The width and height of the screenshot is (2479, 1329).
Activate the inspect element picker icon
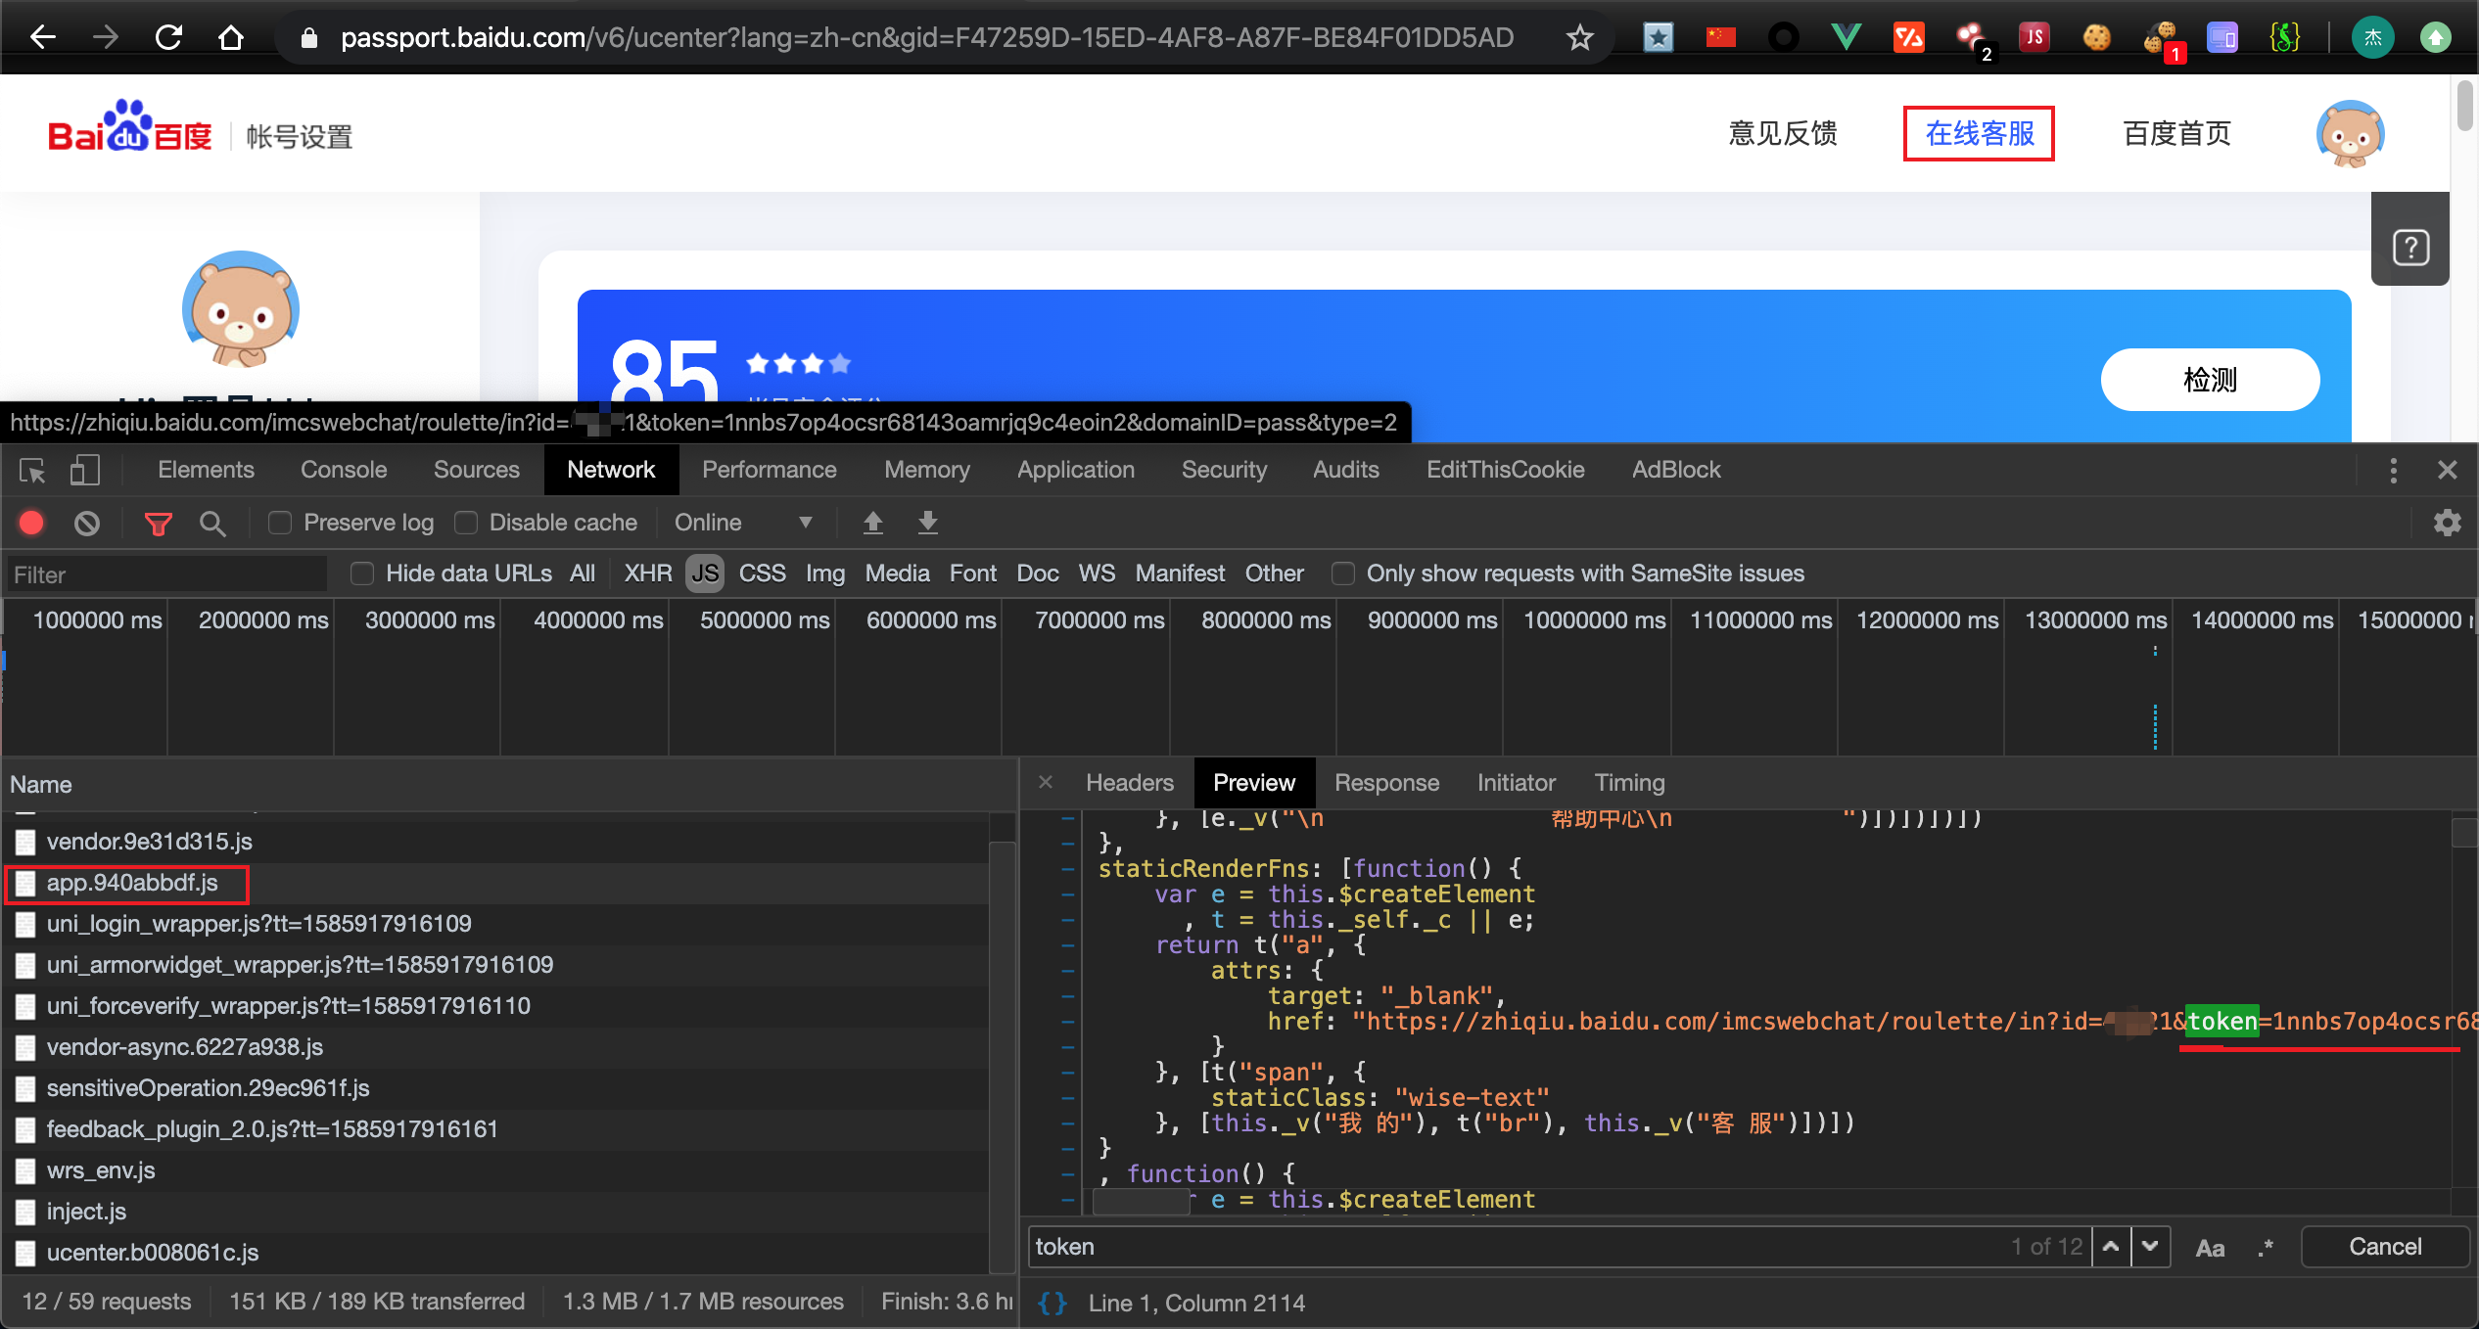pyautogui.click(x=32, y=471)
